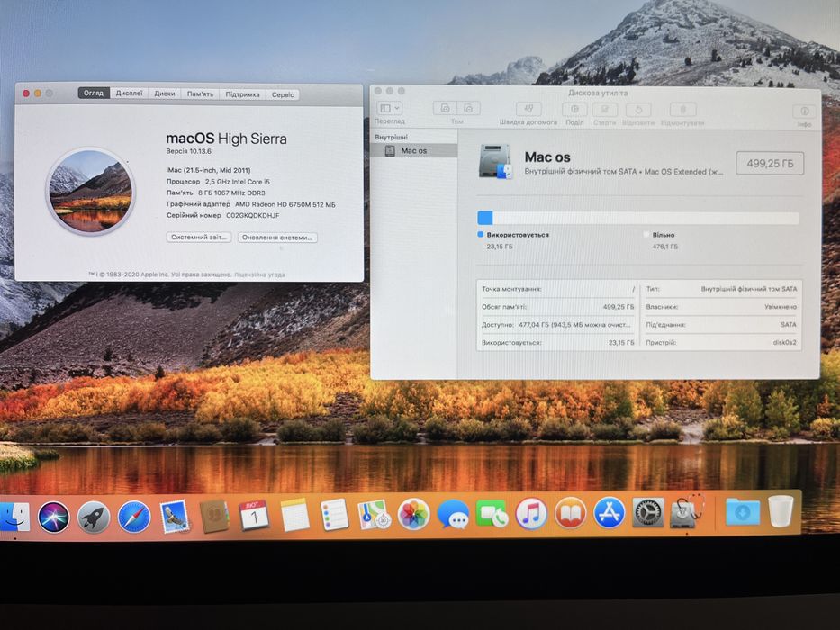Click the add volume icon in Disk Utility
The height and width of the screenshot is (630, 840).
[445, 108]
